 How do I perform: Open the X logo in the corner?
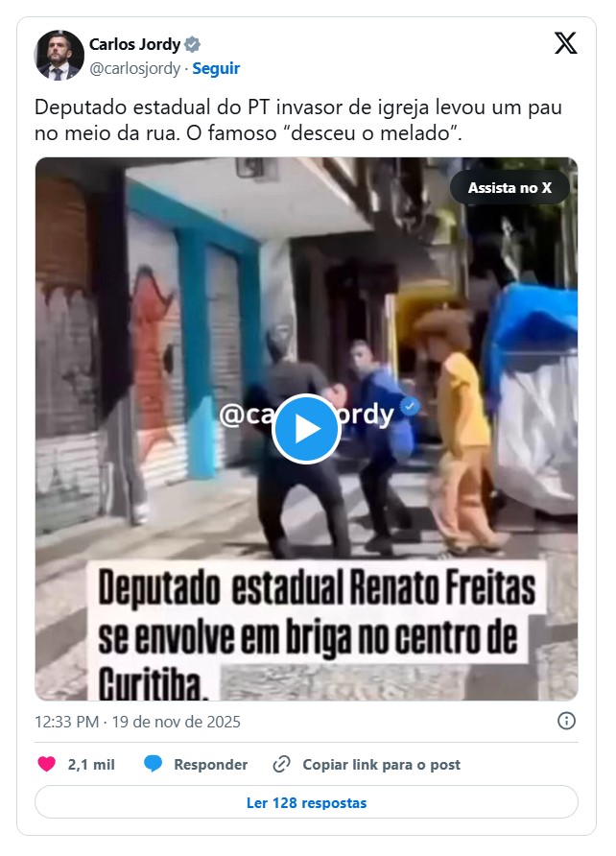point(565,43)
